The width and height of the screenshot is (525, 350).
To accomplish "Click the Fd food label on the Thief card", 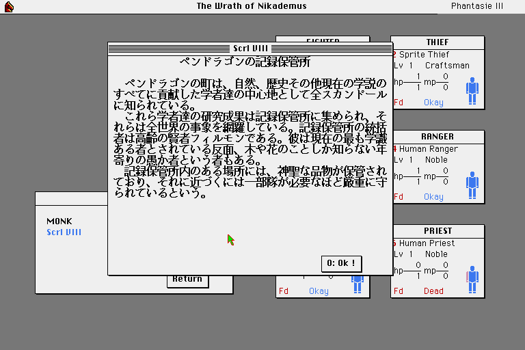I will click(399, 103).
